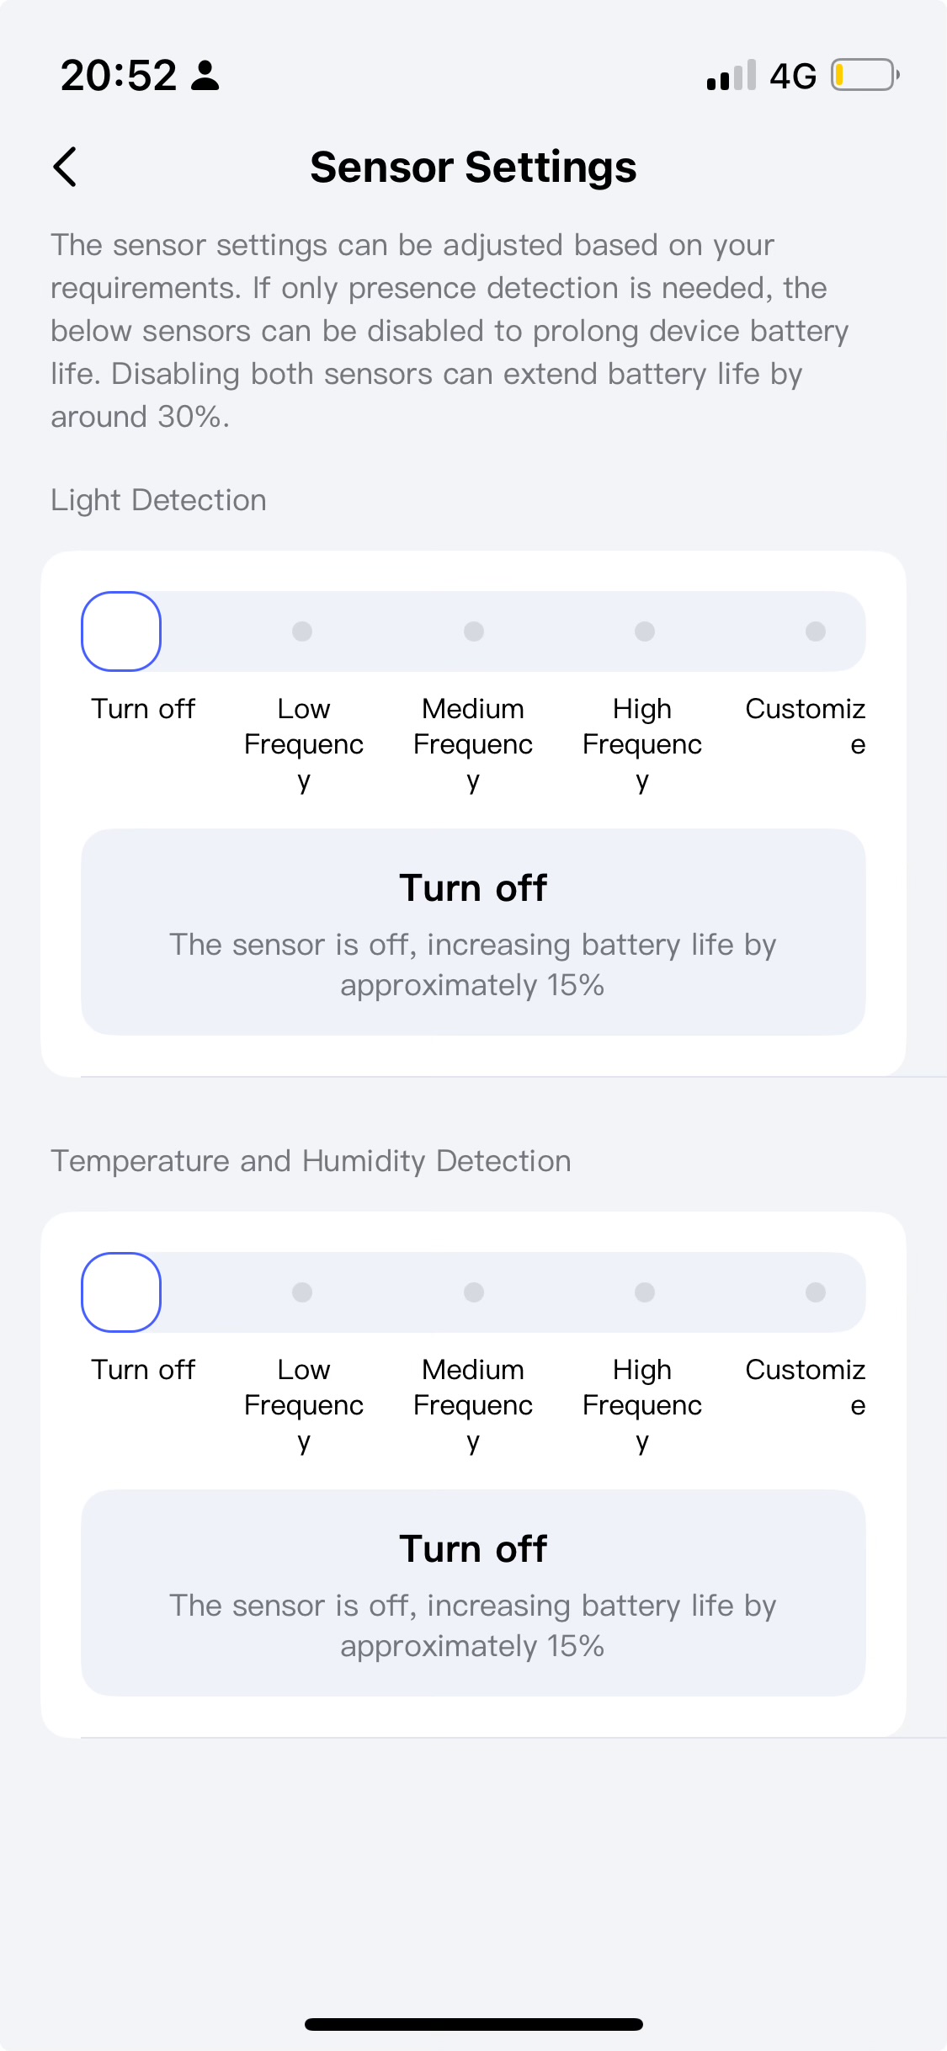
Task: Select Medium Frequency dot for Light Detection
Action: pyautogui.click(x=474, y=631)
